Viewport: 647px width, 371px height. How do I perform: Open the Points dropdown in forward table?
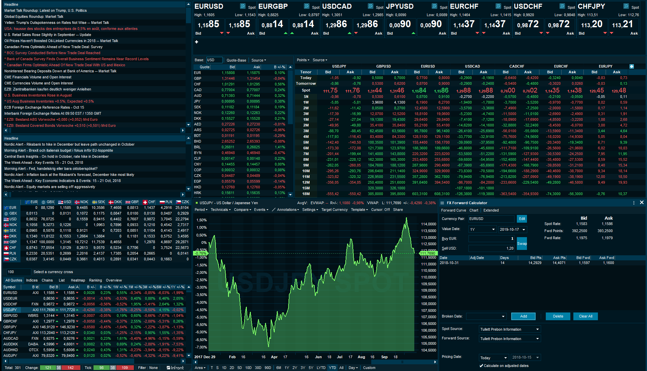click(303, 60)
